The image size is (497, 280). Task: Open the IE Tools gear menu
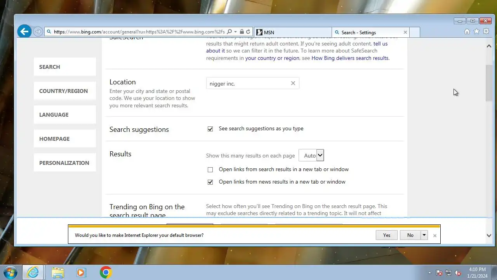(x=486, y=31)
